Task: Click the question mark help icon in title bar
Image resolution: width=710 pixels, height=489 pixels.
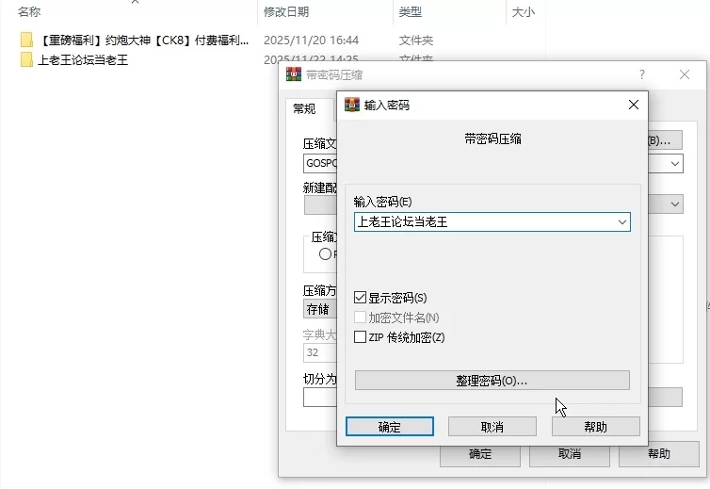Action: [x=642, y=74]
